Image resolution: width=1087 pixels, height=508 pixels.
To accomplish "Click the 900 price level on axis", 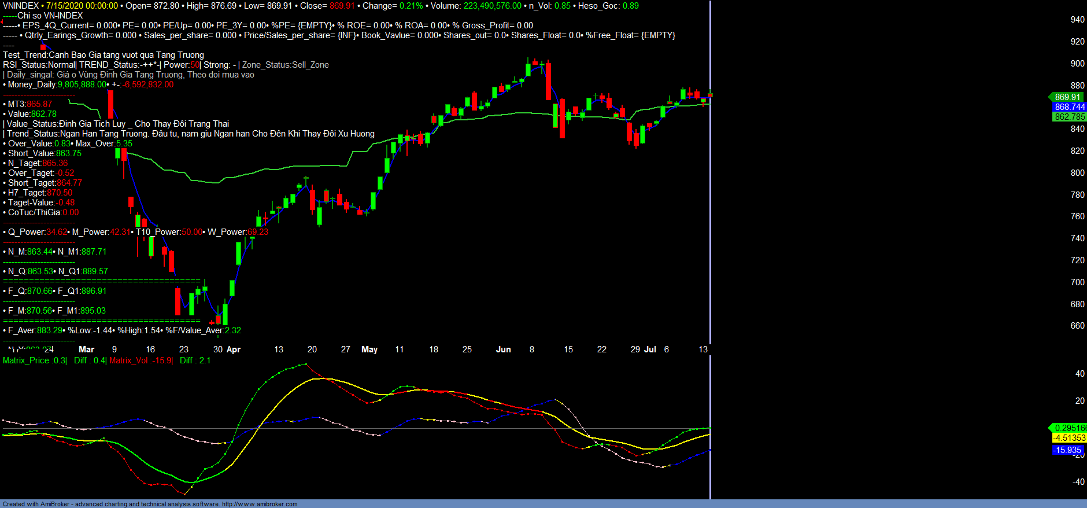I will [x=1077, y=64].
